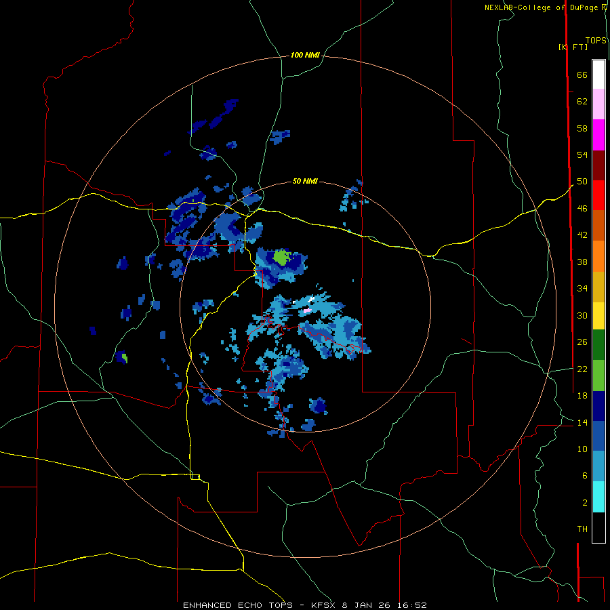The image size is (610, 610).
Task: Select the bright red legend color block
Action: (x=598, y=195)
